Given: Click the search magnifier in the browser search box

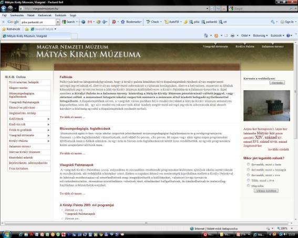Looking at the screenshot, I should coord(291,8).
